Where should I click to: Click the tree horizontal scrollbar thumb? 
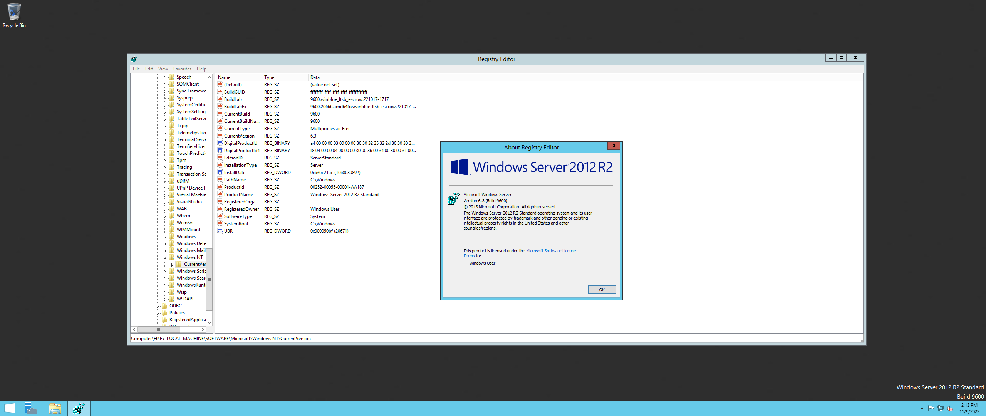point(159,330)
